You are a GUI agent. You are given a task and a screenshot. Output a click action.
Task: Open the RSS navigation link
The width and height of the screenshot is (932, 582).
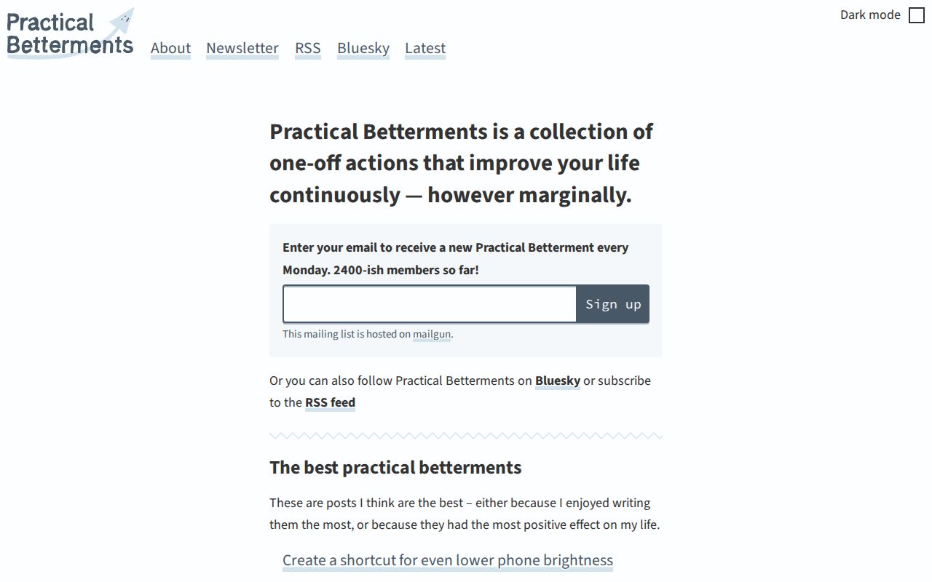pyautogui.click(x=307, y=48)
